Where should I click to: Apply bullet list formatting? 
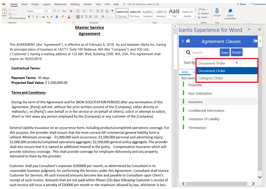[x=78, y=11]
